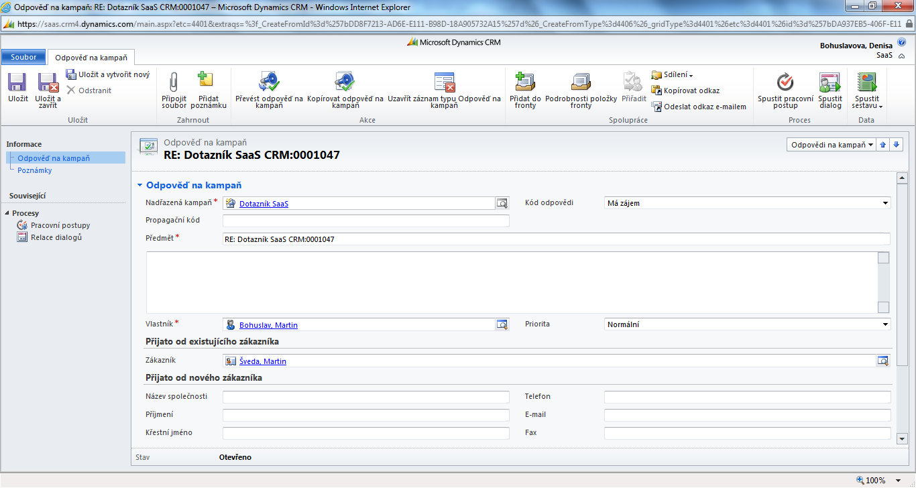The width and height of the screenshot is (916, 488).
Task: Open Poznámky in left navigation
Action: coord(35,170)
